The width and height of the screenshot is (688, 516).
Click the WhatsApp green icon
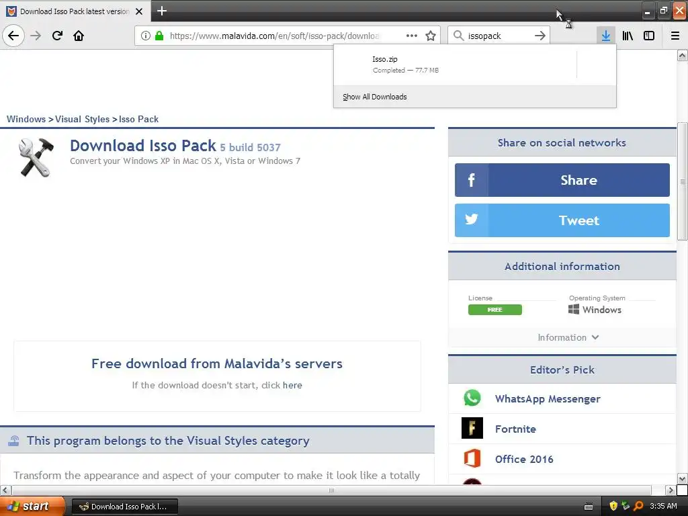tap(472, 398)
